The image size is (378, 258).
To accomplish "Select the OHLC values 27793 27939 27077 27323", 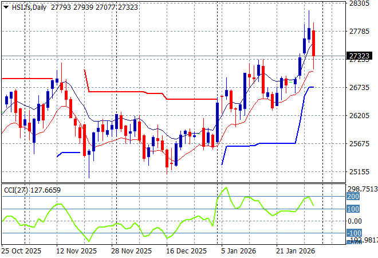I will (x=94, y=7).
